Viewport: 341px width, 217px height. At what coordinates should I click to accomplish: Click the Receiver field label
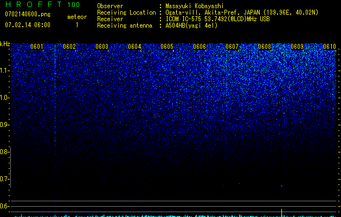(110, 19)
